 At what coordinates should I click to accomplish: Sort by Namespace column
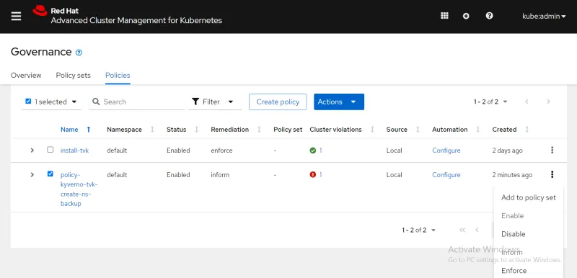coord(152,129)
